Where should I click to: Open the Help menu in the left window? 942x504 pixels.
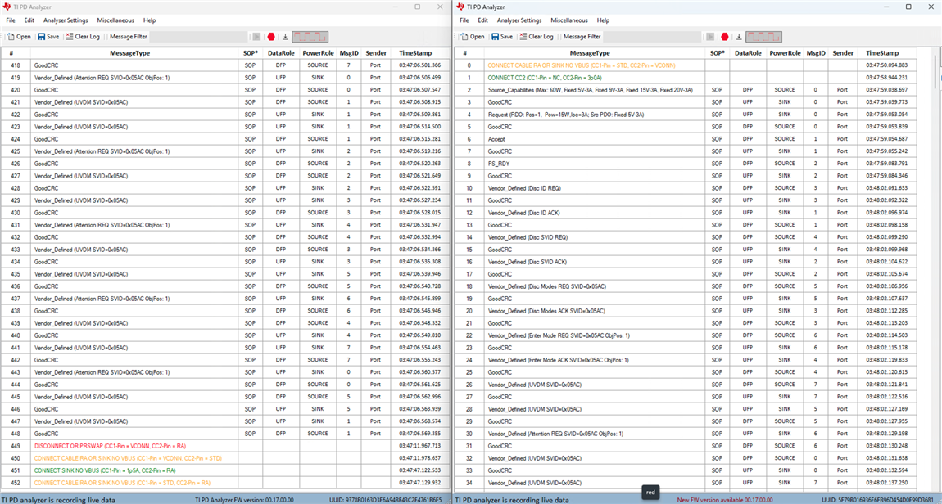[150, 20]
